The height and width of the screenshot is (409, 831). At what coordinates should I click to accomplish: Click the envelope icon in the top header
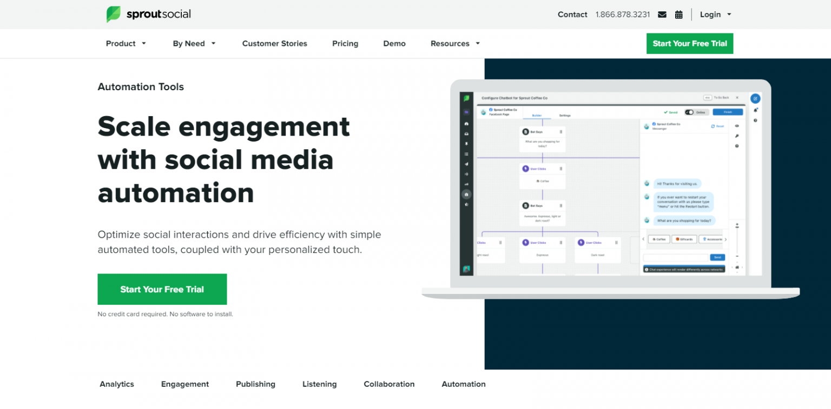tap(662, 15)
